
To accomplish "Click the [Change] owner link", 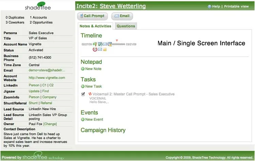I will click(x=50, y=124).
